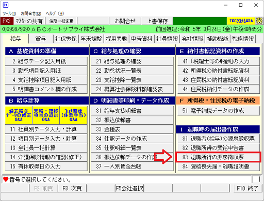Click company name ABCオートサプライ株式会社
Screen dimensions: 264x201
tap(69, 29)
